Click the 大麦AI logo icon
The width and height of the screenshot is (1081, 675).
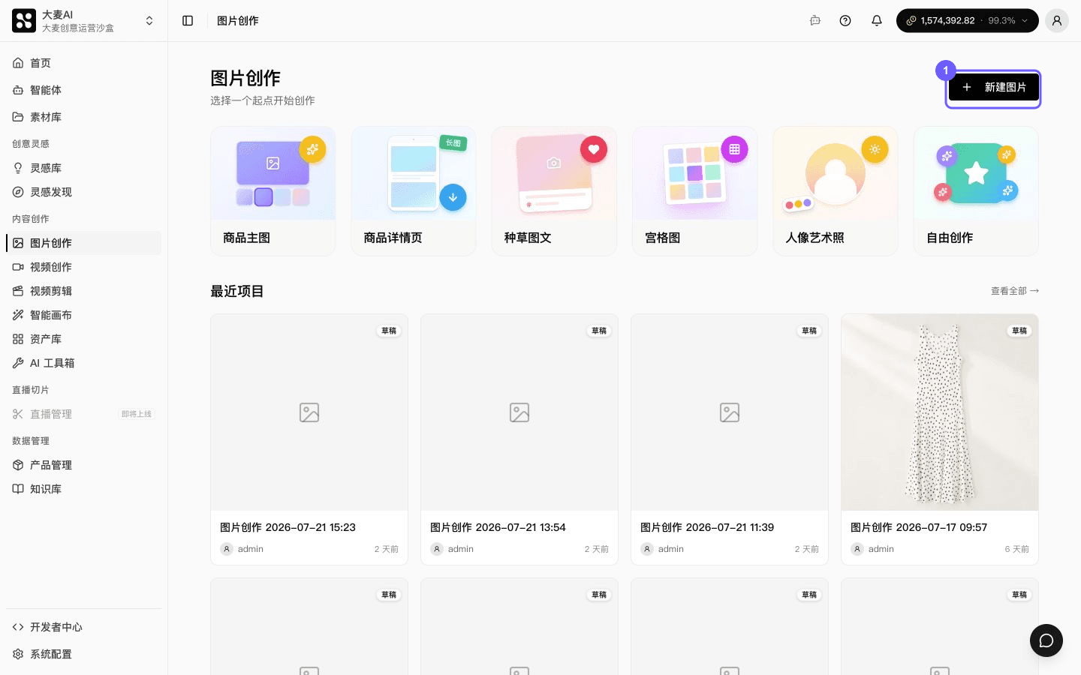tap(24, 21)
